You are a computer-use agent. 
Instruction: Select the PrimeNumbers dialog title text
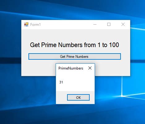pyautogui.click(x=71, y=68)
